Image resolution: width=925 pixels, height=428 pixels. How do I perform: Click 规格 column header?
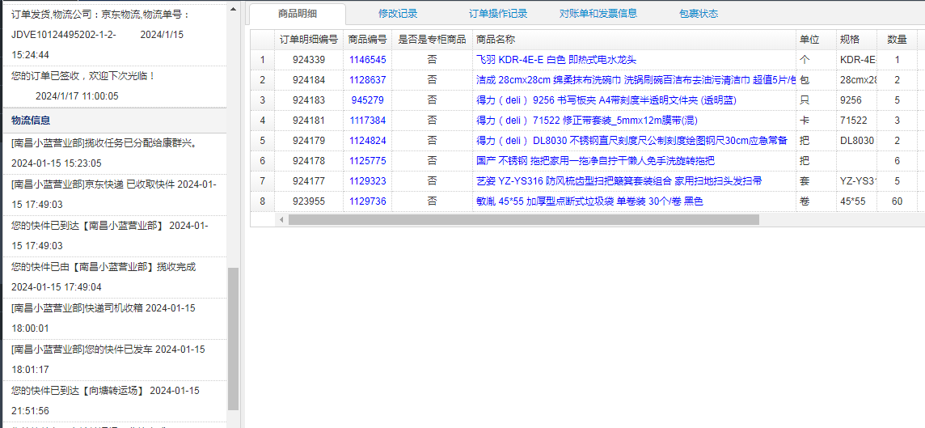tap(856, 40)
